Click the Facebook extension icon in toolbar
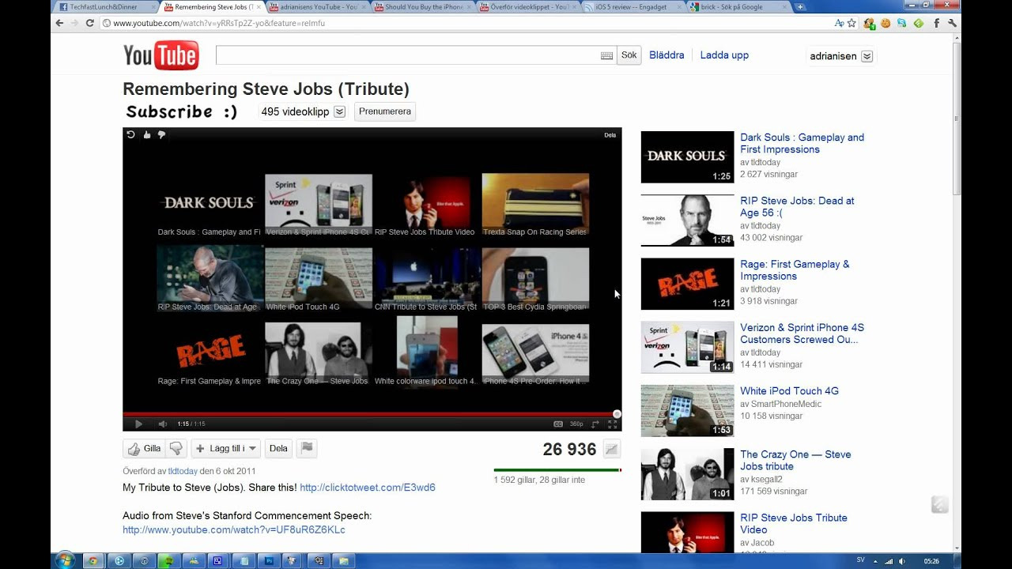This screenshot has height=569, width=1012. [936, 24]
